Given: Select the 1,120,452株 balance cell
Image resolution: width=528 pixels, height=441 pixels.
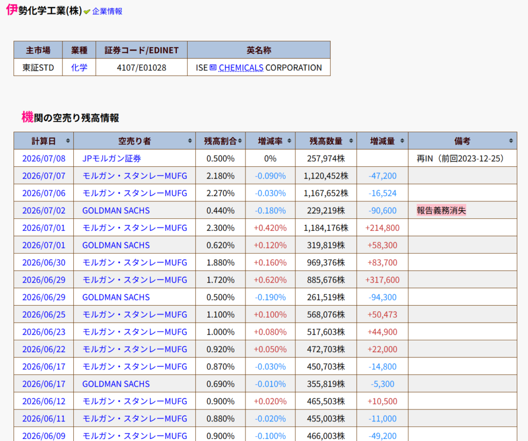Looking at the screenshot, I should 326,176.
